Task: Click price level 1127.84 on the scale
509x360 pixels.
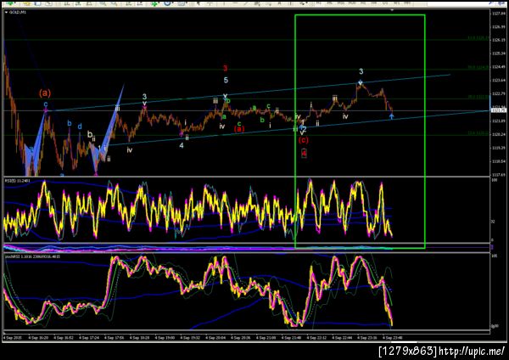Action: point(499,14)
